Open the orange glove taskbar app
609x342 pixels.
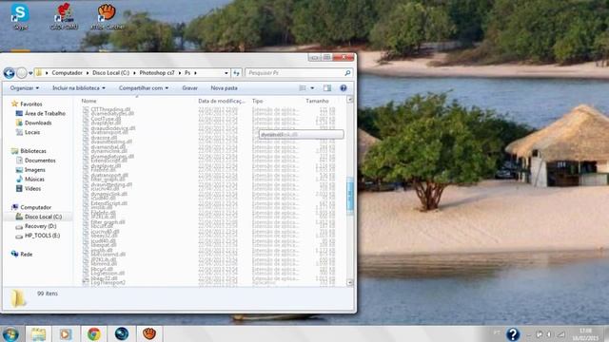click(149, 333)
